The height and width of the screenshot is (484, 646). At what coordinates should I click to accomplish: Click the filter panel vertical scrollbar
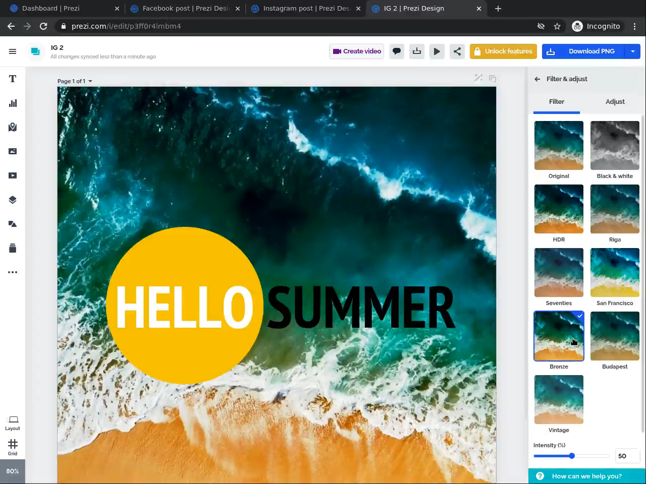click(642, 273)
